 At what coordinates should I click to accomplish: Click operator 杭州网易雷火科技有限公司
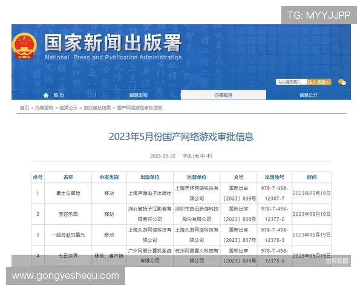[197, 256]
